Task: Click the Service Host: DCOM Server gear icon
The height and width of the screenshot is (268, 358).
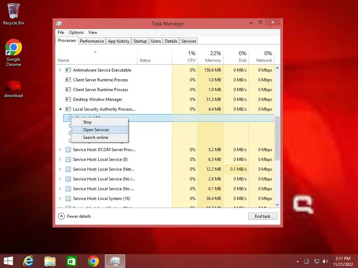Action: (x=68, y=150)
